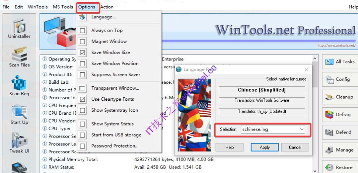This screenshot has height=173, width=358.
Task: Toggle Use Cleartype Fonts checkbox
Action: coord(83,99)
